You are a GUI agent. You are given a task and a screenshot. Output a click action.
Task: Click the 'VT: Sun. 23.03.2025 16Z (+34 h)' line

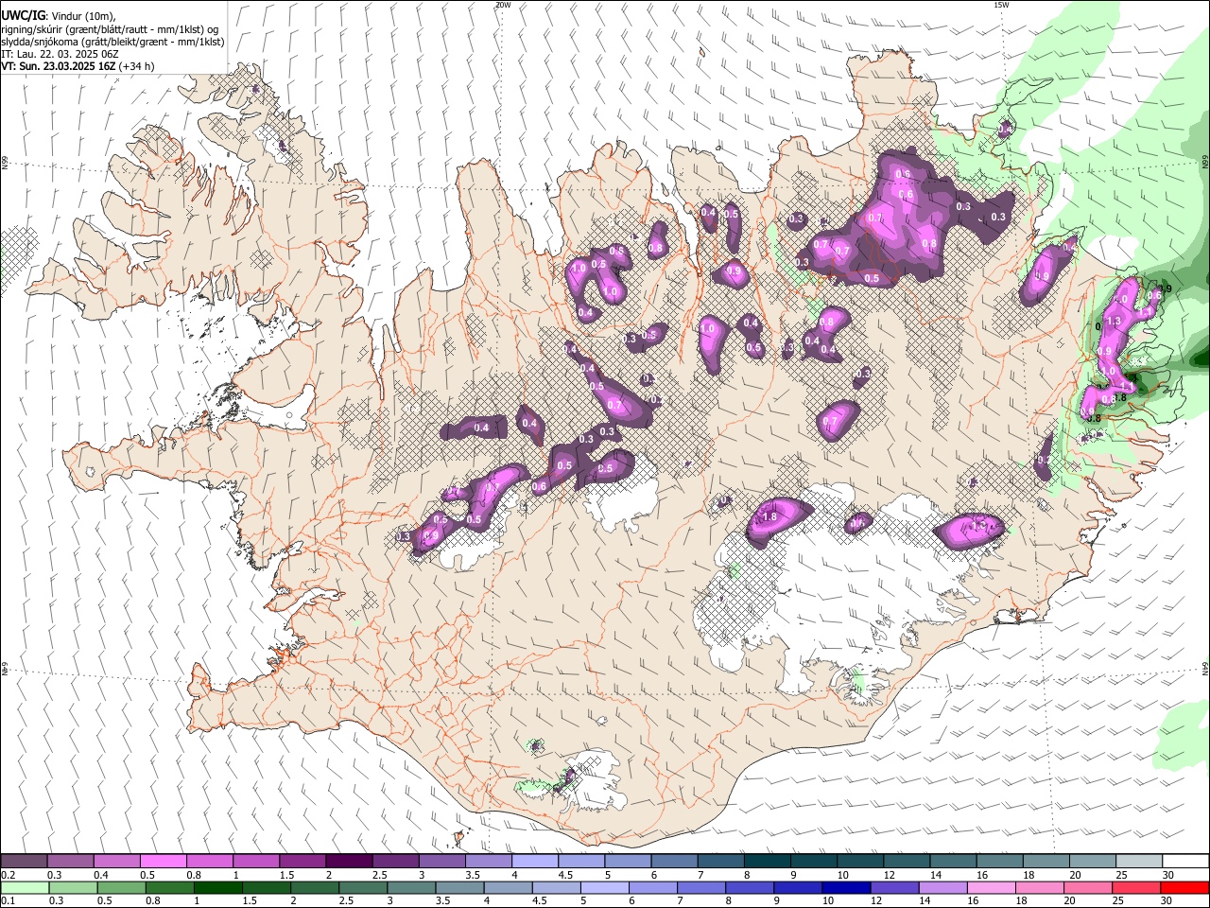tap(78, 66)
